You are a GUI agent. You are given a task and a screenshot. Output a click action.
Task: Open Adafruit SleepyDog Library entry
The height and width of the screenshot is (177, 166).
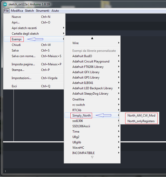coord(92,94)
